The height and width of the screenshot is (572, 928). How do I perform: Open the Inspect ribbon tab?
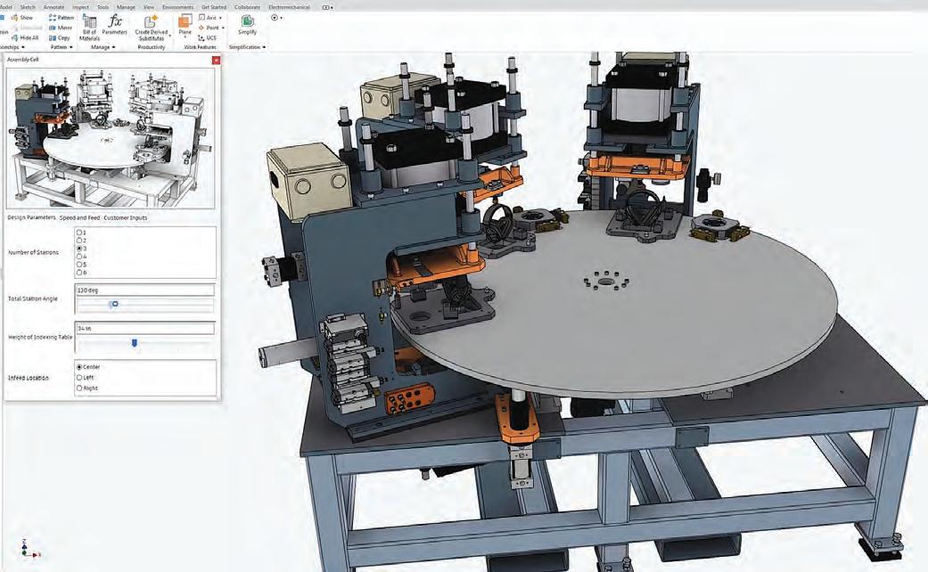(80, 8)
